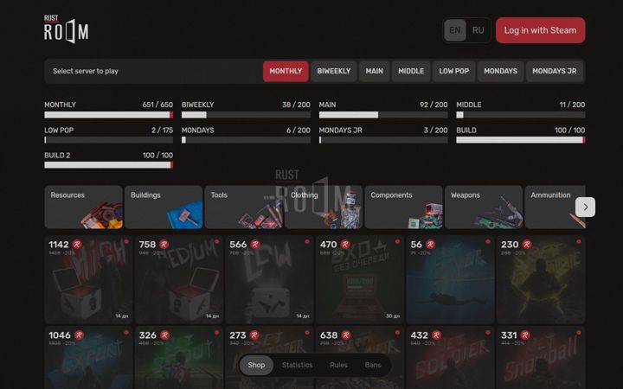Open the Tools category
The image size is (623, 389).
pyautogui.click(x=243, y=207)
